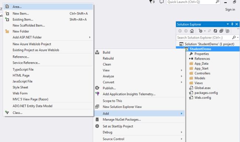Click the Back arrow in Solution Explorer toolbar

pos(180,31)
